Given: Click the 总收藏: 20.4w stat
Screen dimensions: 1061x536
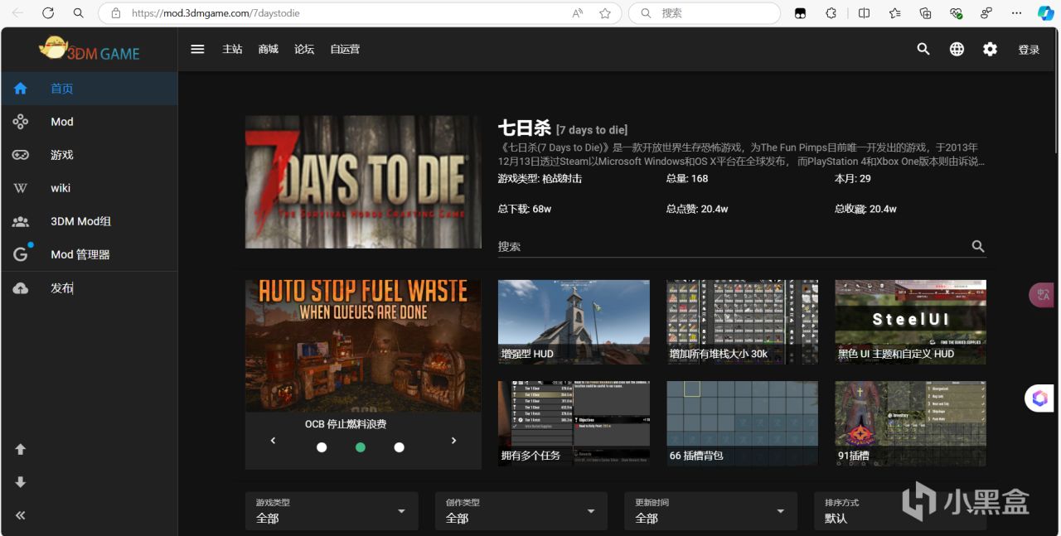Looking at the screenshot, I should (x=865, y=209).
